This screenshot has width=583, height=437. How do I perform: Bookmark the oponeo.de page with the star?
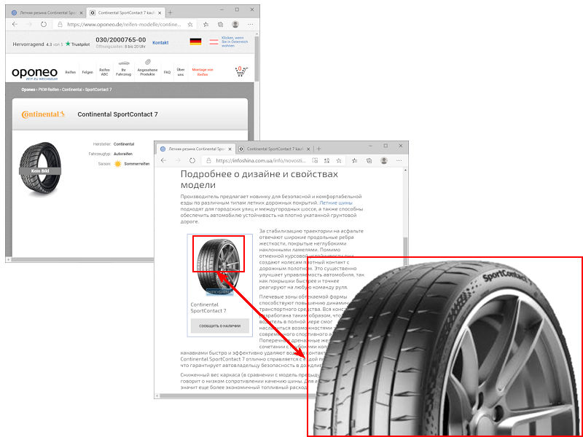pos(190,25)
